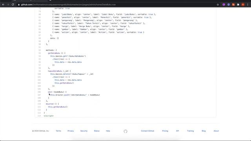
Task: Open the Privacy footer link
Action: pyautogui.click(x=71, y=131)
